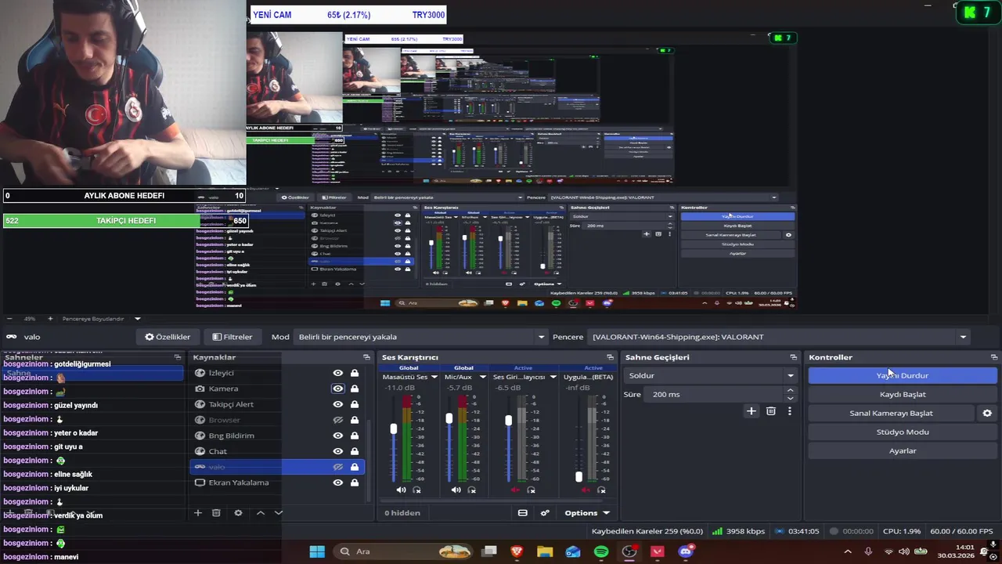Adjust the Mic/Aux volume fader

449,419
